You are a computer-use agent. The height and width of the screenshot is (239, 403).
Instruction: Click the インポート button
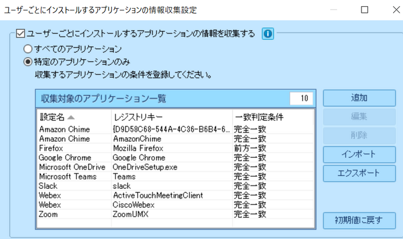[x=359, y=154]
